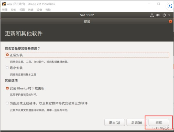Click the 这能节约安装后的时间 description text
This screenshot has height=132, width=174.
24,95
